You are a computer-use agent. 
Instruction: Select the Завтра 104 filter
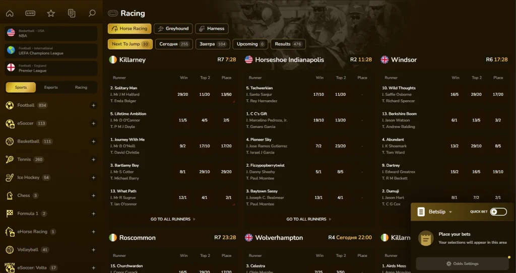pos(213,44)
